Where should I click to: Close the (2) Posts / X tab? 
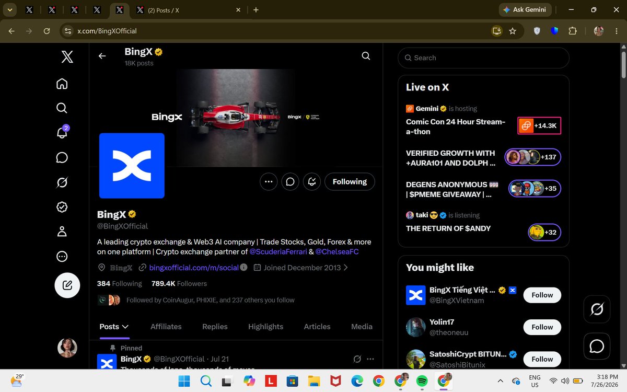(238, 10)
